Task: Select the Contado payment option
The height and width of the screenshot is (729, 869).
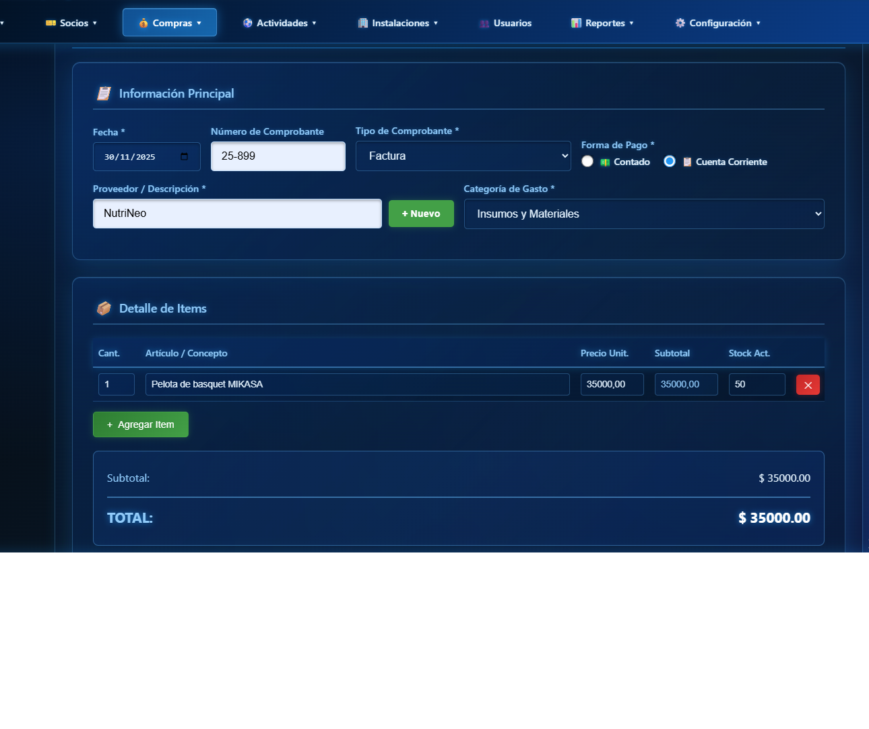Action: (x=587, y=161)
